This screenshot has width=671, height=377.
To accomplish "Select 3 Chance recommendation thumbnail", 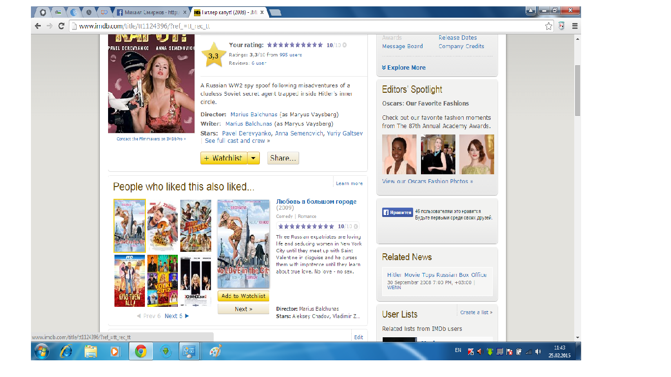I will point(196,281).
